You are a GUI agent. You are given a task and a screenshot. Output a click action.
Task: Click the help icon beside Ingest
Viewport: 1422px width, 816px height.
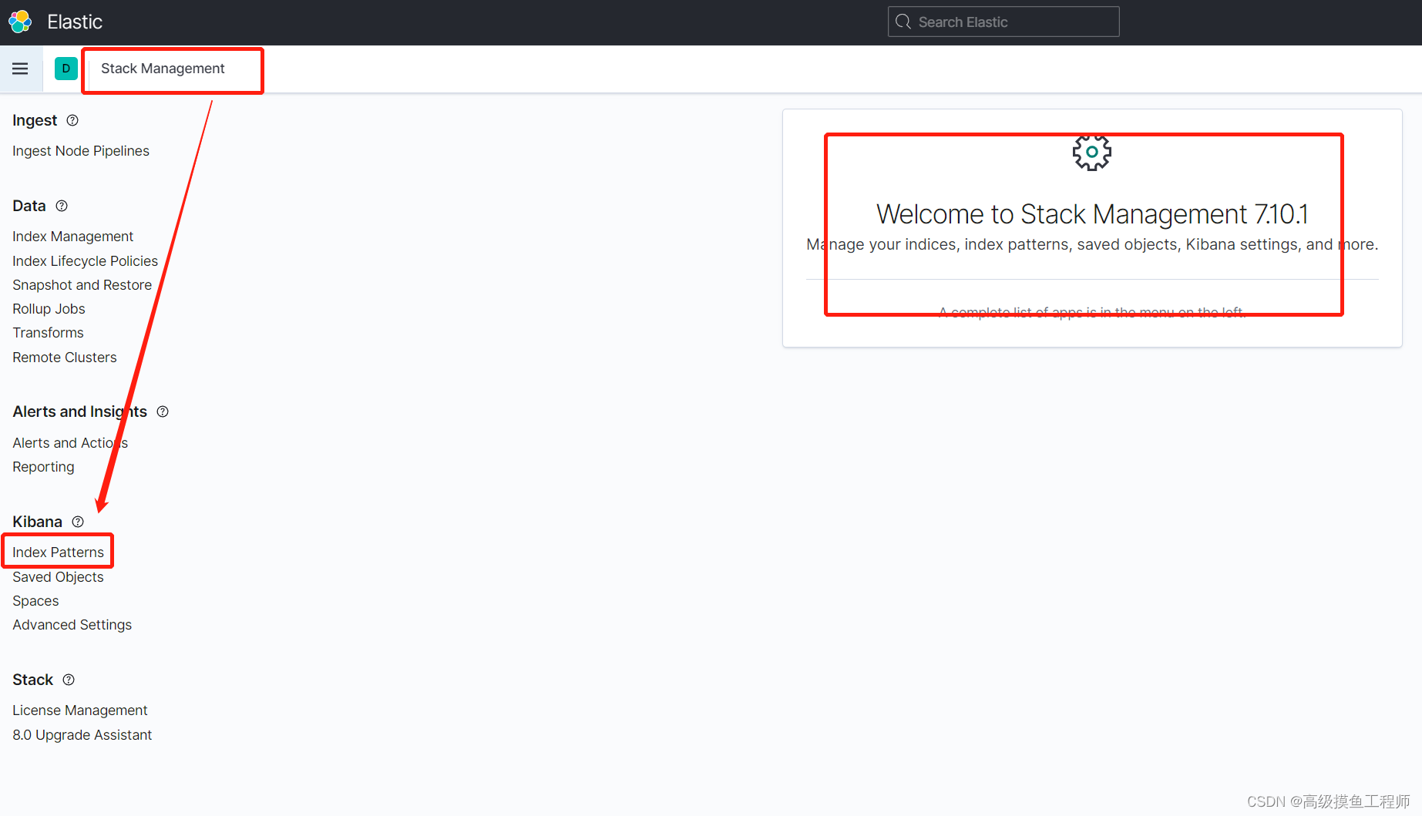(72, 120)
